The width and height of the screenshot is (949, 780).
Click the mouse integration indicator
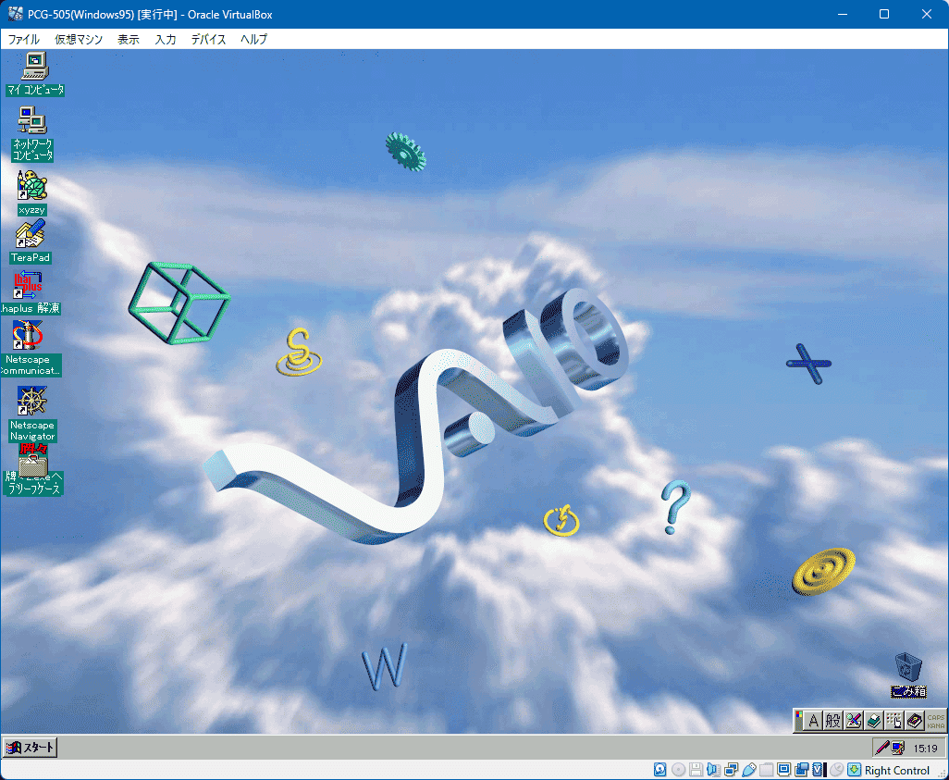836,770
